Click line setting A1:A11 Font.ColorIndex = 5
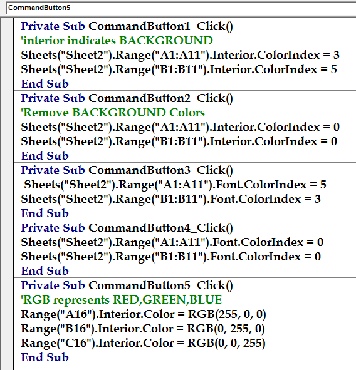Viewport: 356px width, 370px height. pos(175,185)
